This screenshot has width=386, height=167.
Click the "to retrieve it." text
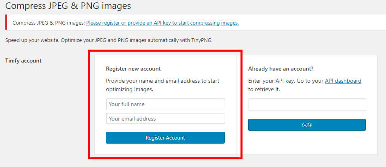264,89
